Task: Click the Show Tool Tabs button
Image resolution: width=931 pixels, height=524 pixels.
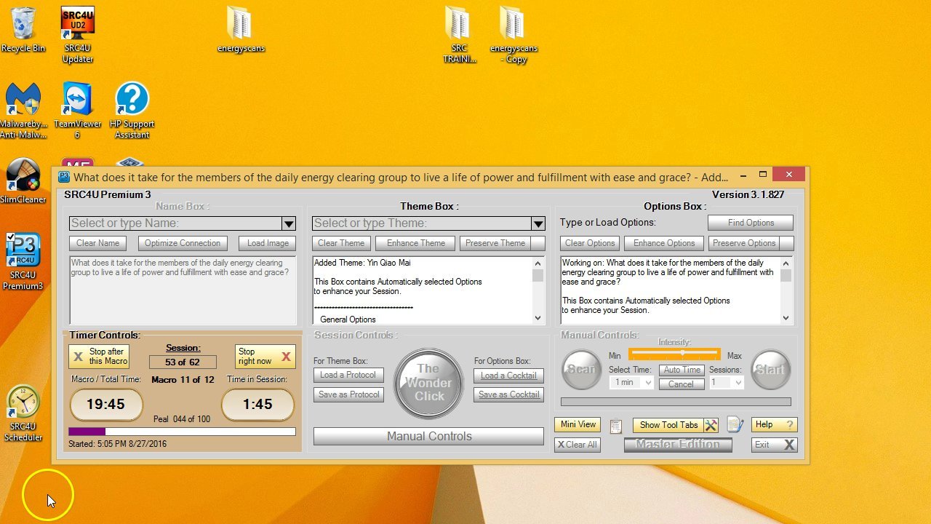Action: coord(668,425)
